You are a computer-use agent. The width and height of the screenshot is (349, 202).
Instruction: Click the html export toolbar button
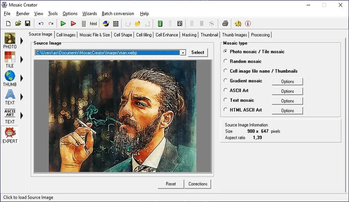coord(93,24)
